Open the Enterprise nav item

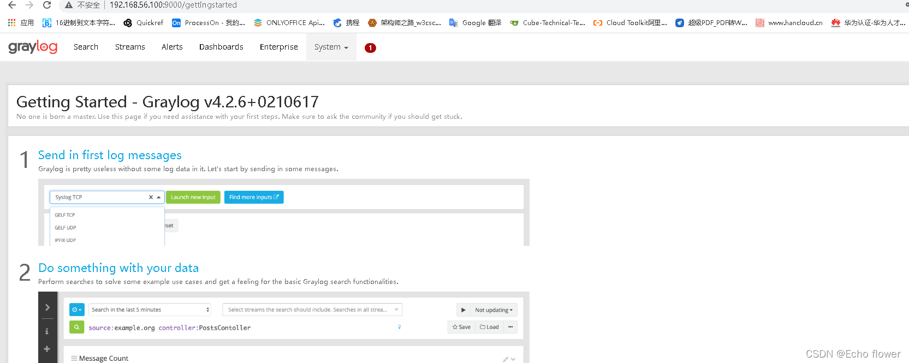click(x=279, y=47)
